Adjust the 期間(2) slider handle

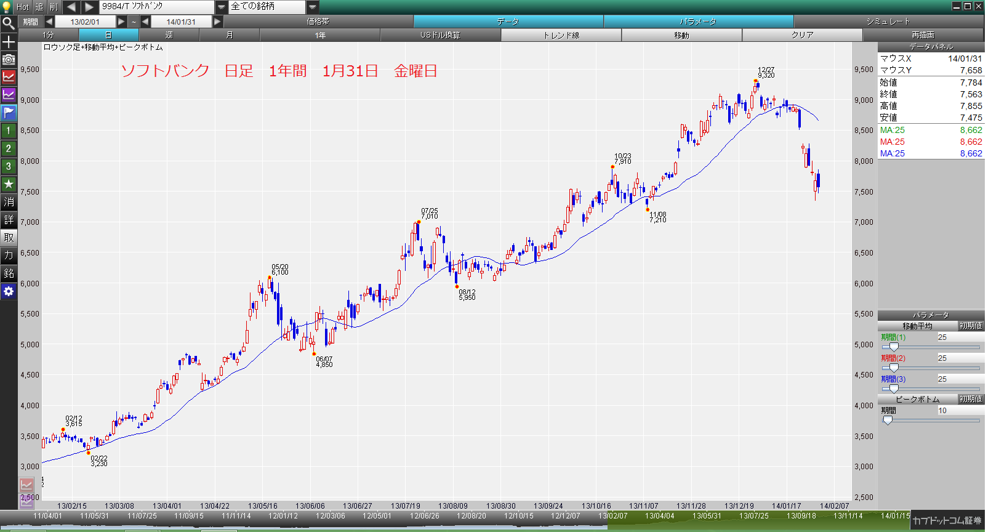(x=894, y=368)
